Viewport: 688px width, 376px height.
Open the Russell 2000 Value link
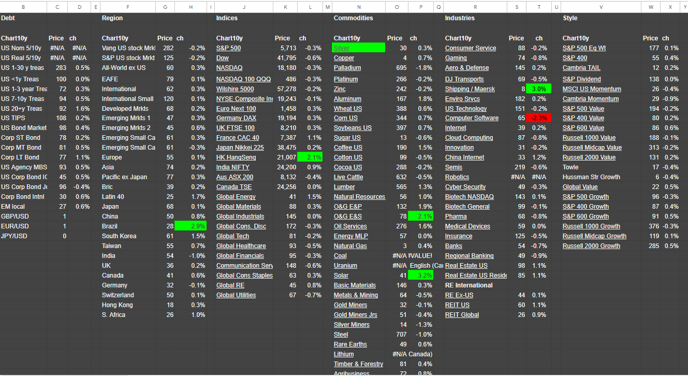click(x=589, y=157)
